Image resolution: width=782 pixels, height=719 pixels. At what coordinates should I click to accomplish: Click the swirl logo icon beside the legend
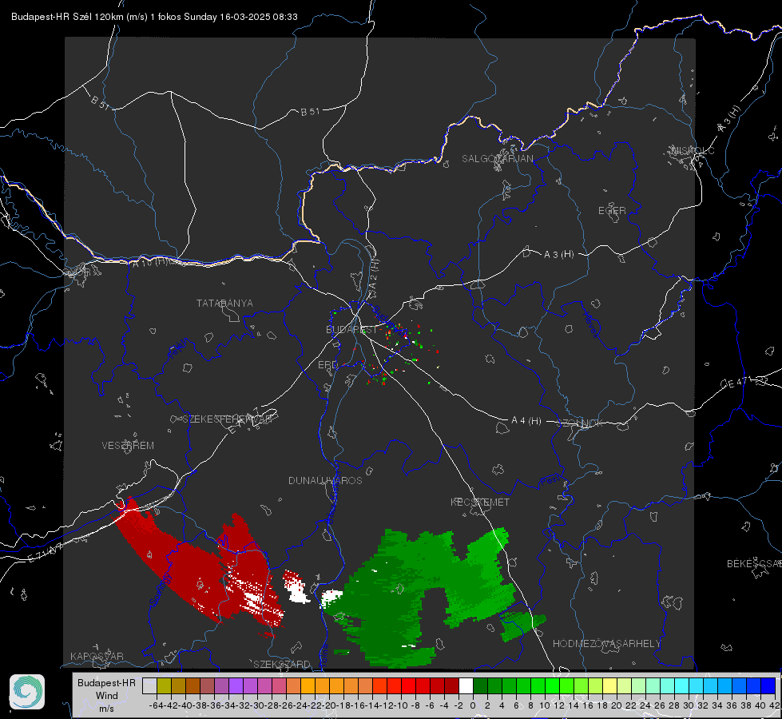(27, 692)
